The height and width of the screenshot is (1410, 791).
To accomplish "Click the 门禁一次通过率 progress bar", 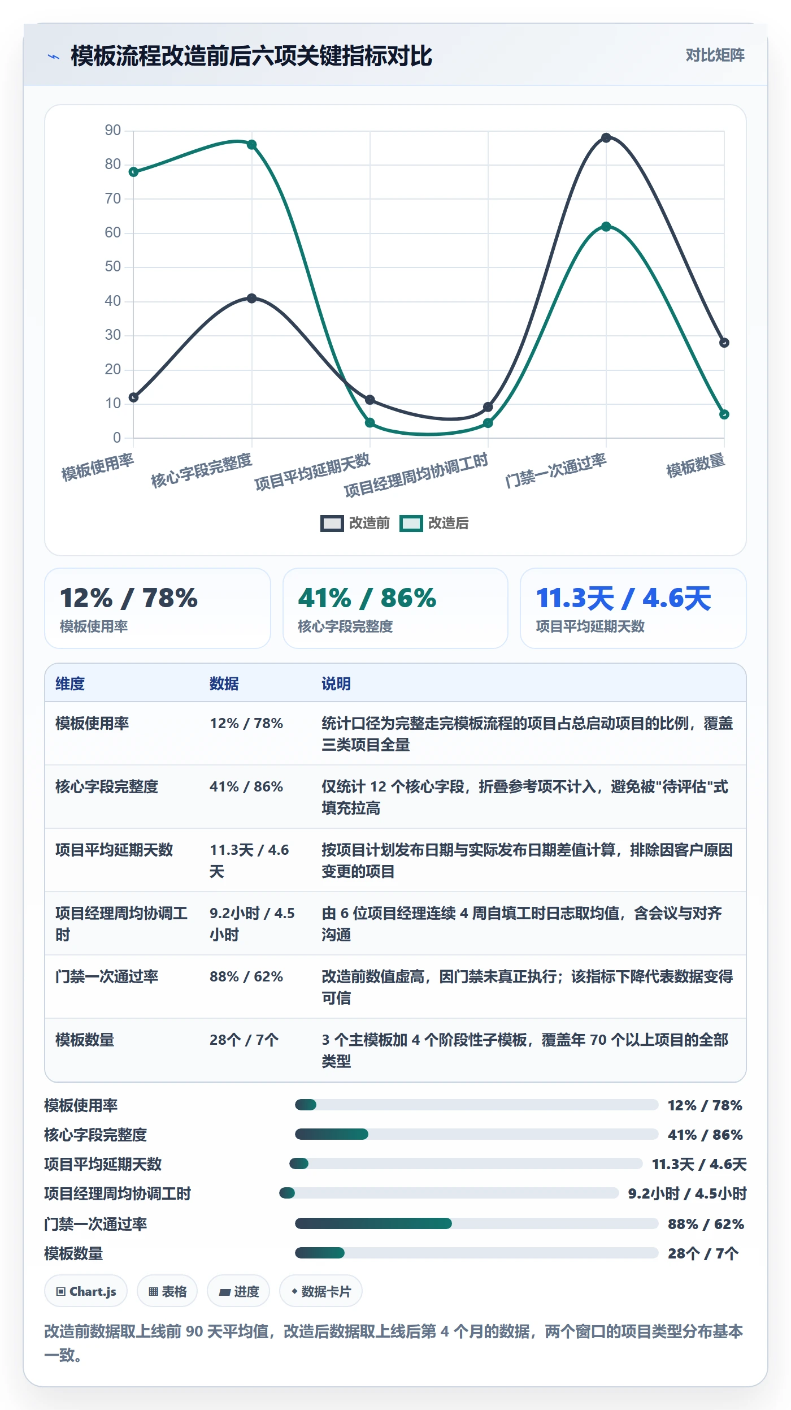I will tap(476, 1223).
